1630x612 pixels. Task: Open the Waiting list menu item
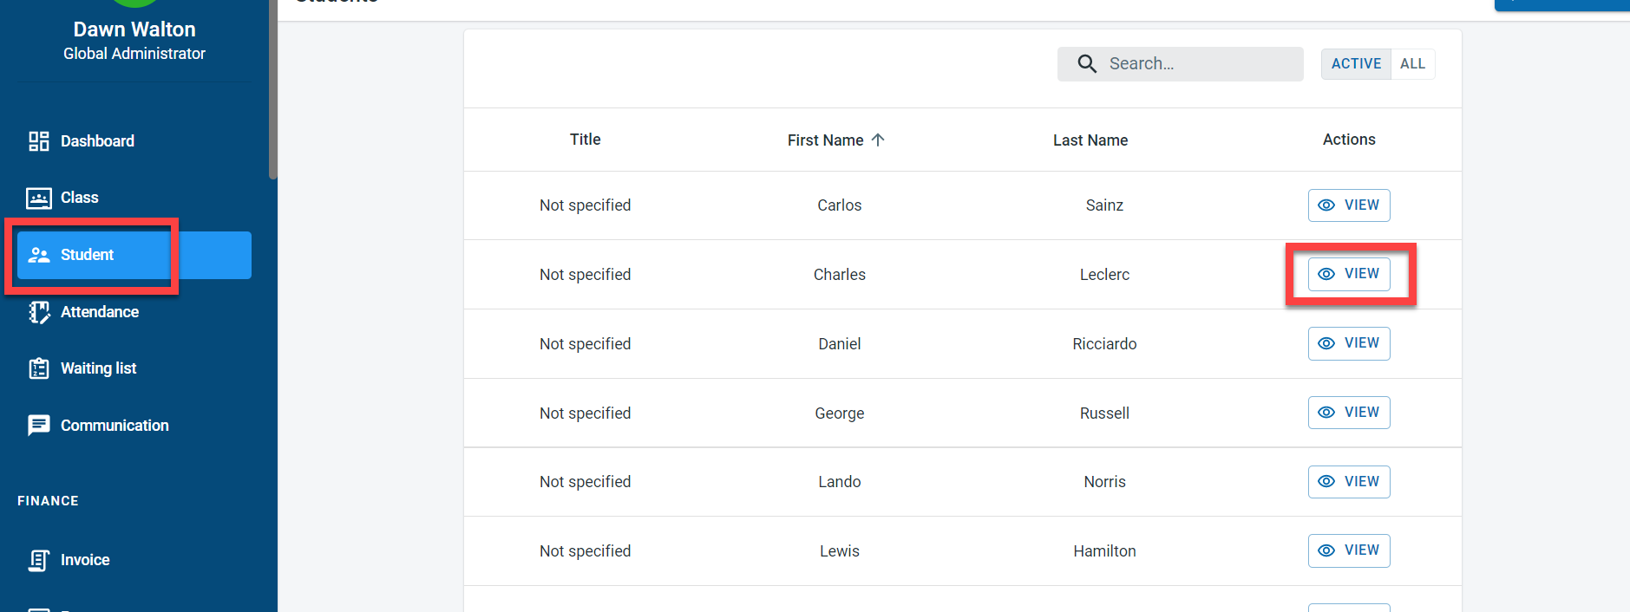pyautogui.click(x=98, y=368)
